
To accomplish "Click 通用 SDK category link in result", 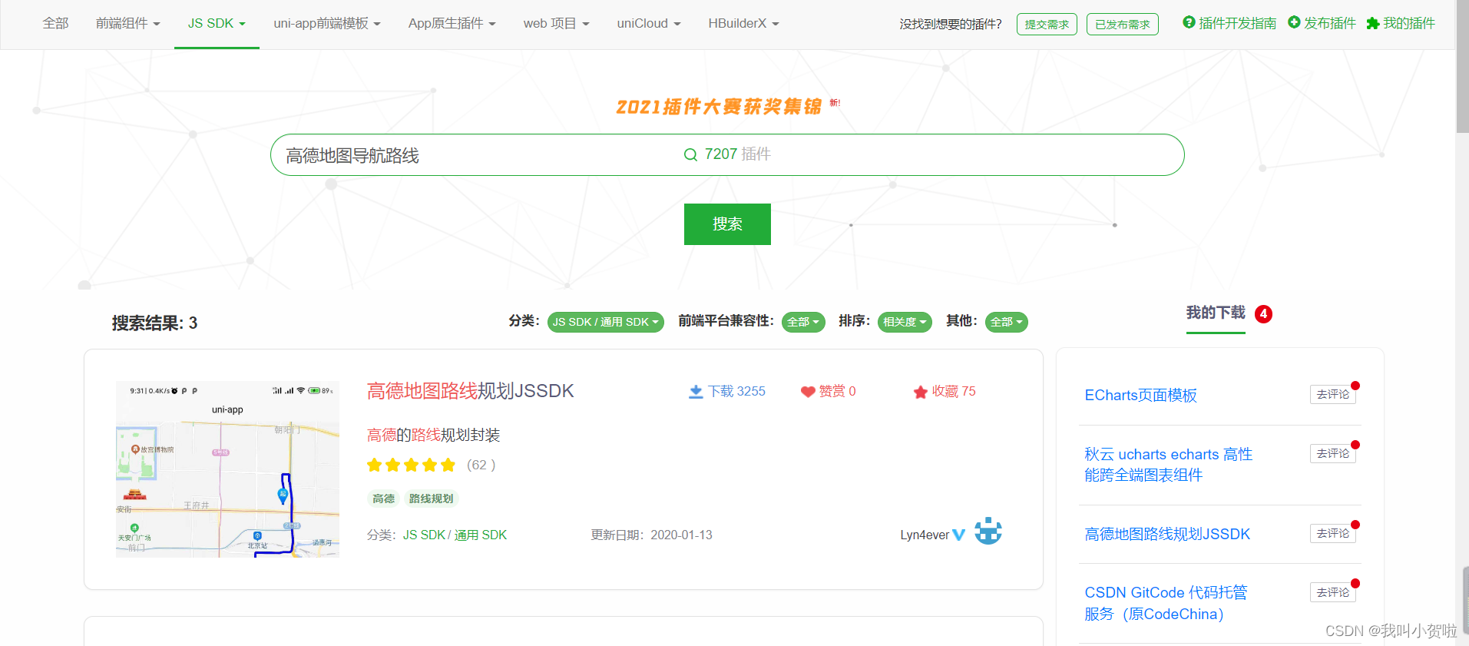I will pyautogui.click(x=481, y=535).
